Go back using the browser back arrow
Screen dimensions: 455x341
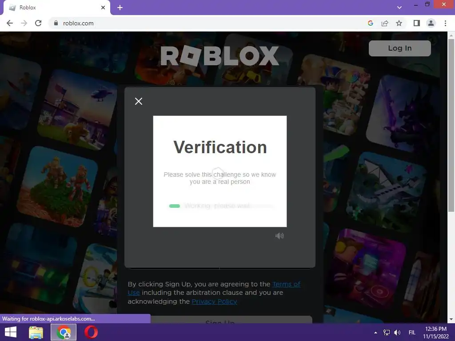(10, 23)
